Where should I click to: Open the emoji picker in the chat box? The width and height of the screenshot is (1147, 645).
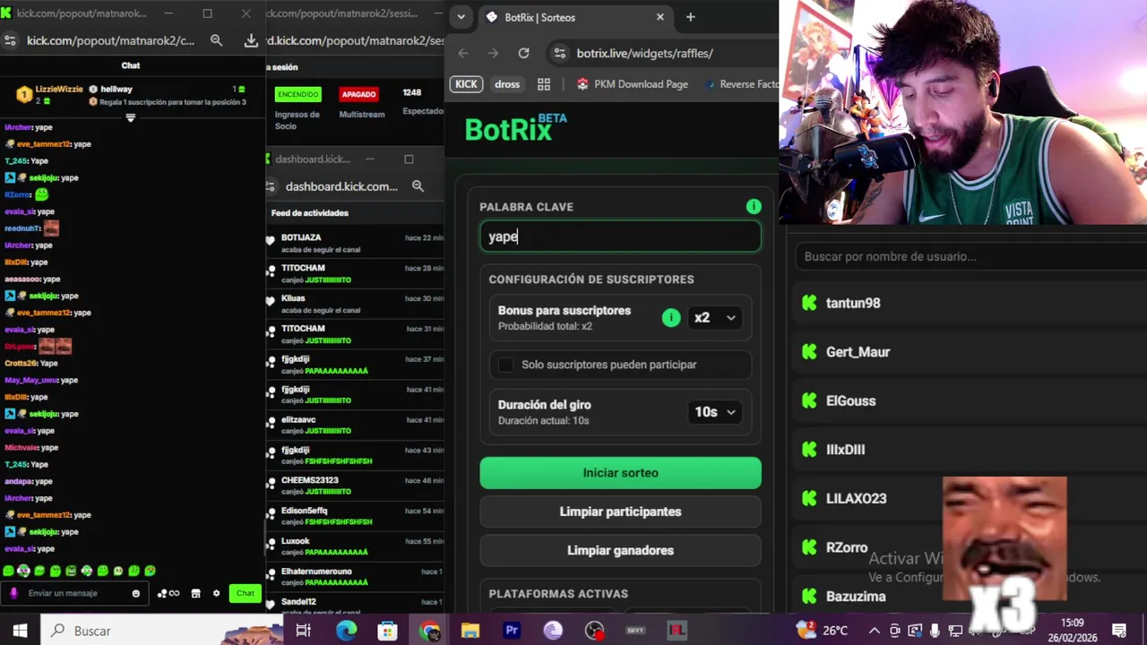pos(136,593)
